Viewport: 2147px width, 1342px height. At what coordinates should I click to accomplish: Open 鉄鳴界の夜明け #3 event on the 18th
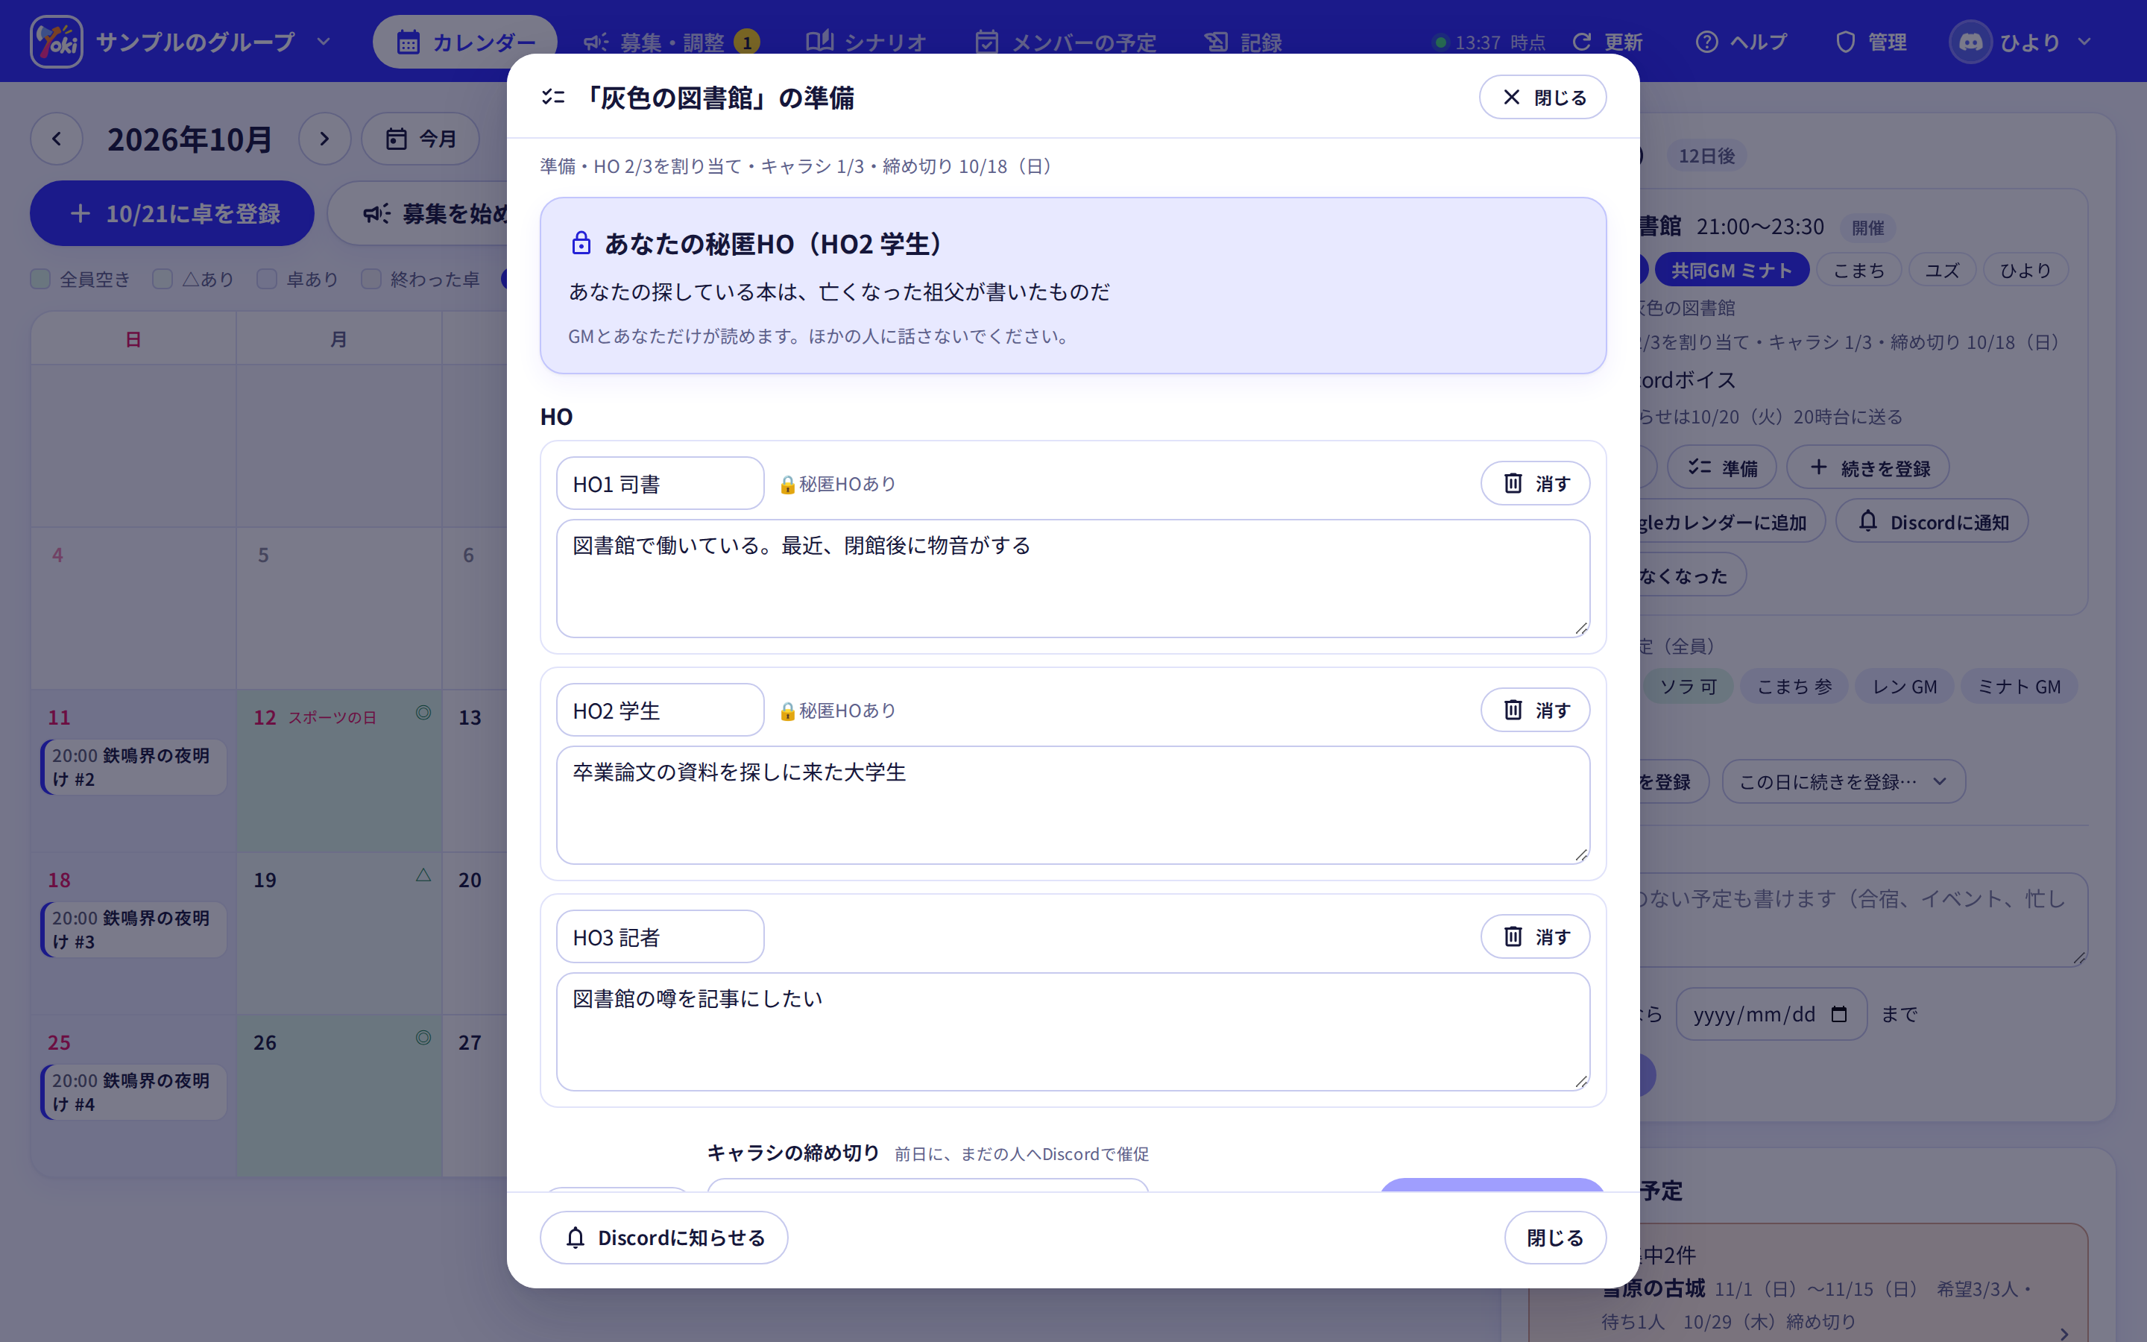pos(134,929)
